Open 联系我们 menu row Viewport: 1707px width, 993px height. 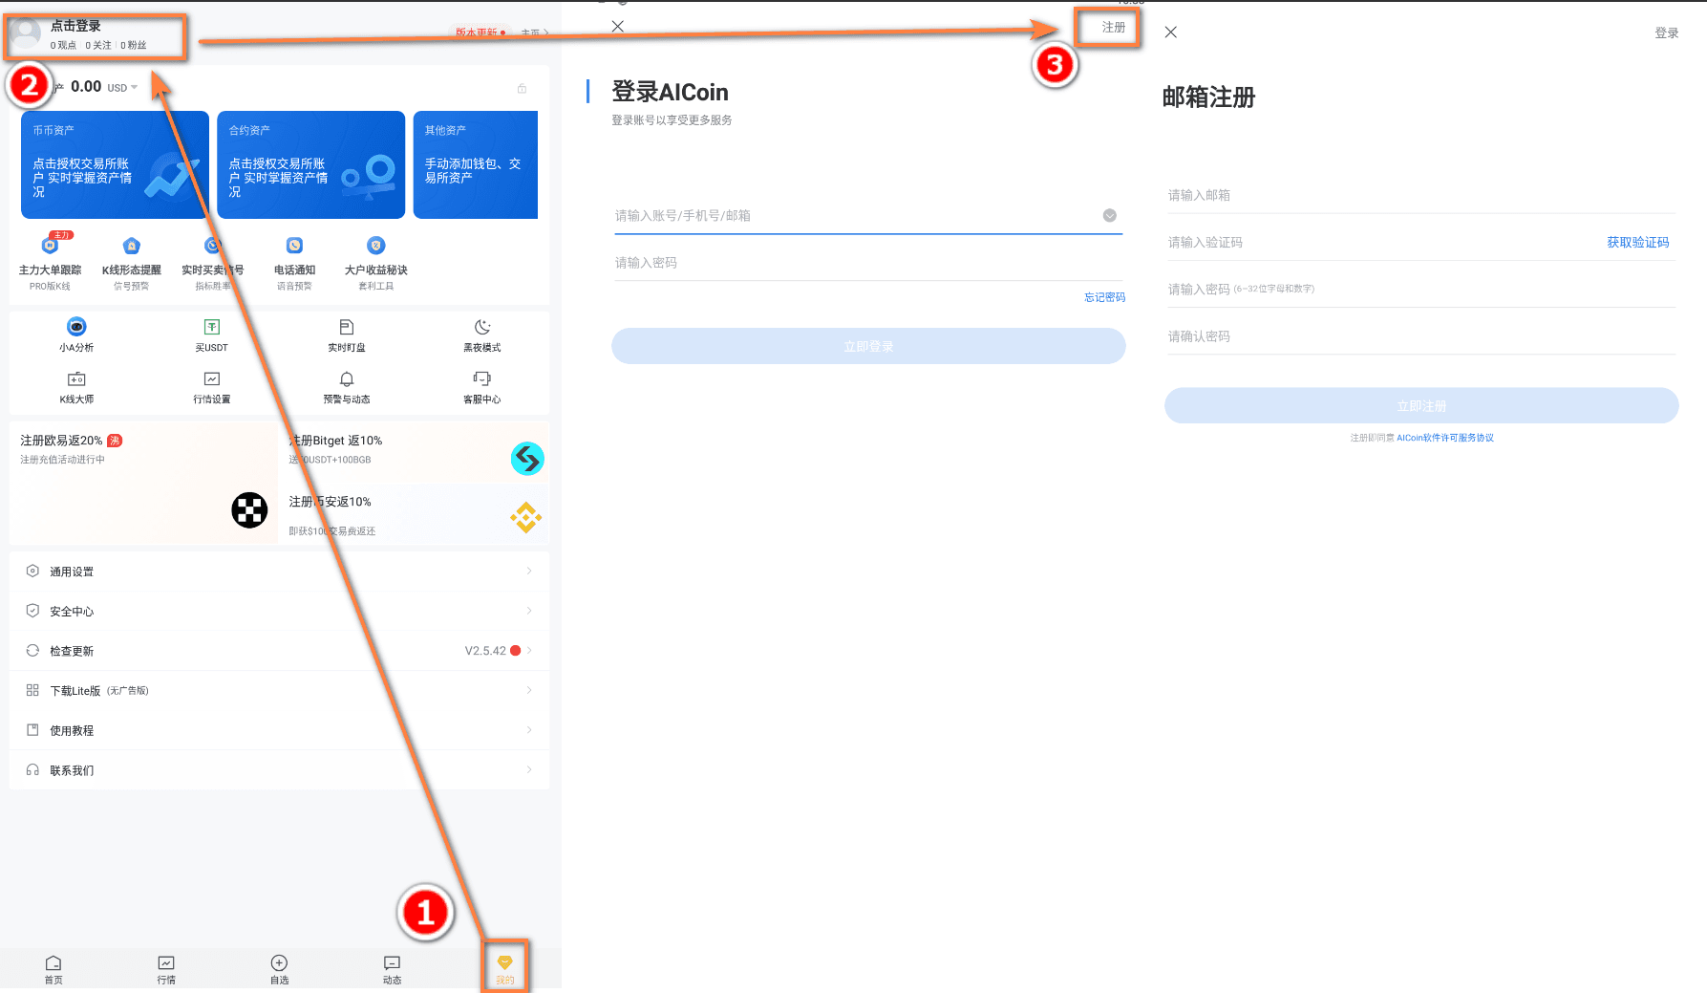coord(279,770)
